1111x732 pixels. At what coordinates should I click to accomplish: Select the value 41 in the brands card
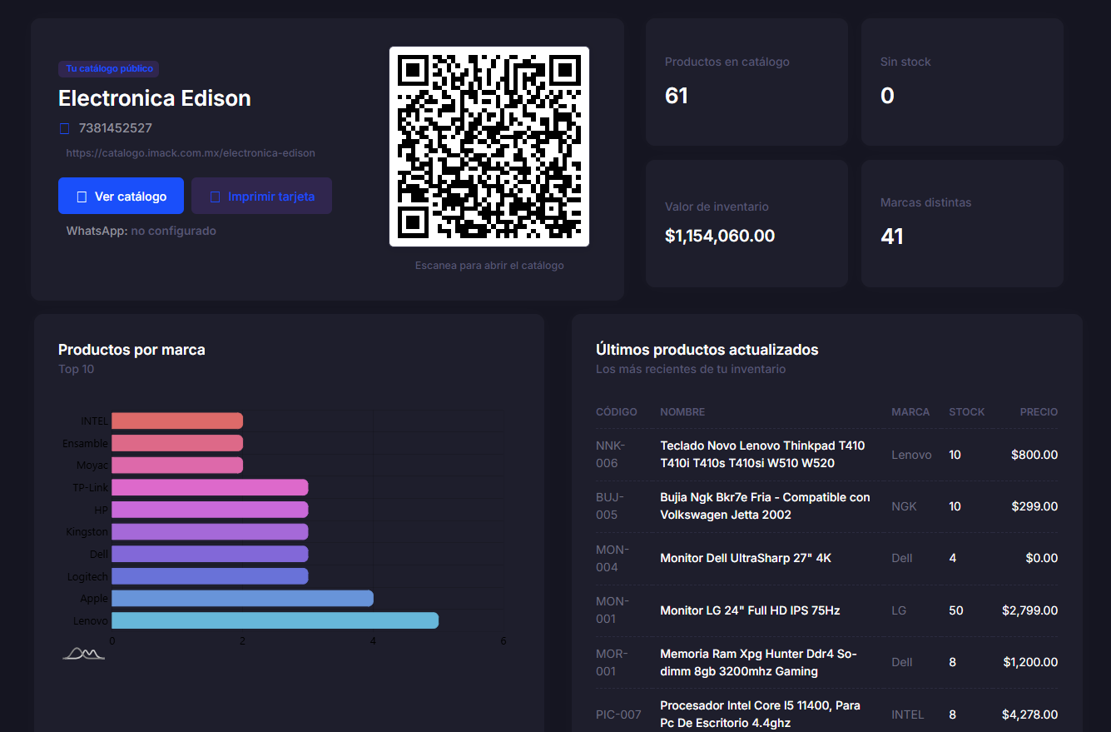click(x=892, y=237)
